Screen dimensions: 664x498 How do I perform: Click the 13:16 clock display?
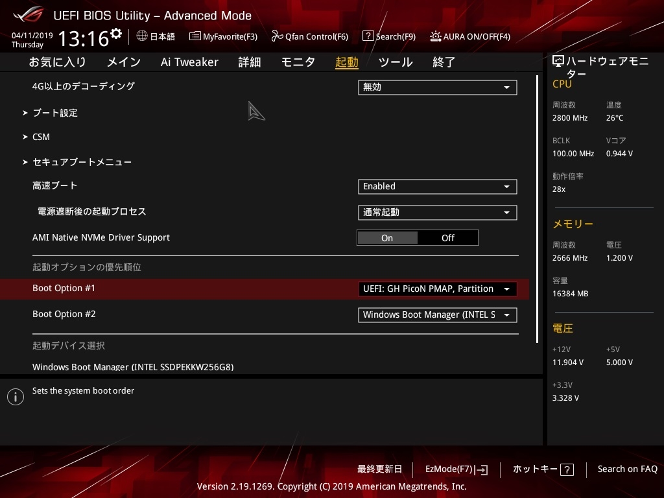[84, 39]
